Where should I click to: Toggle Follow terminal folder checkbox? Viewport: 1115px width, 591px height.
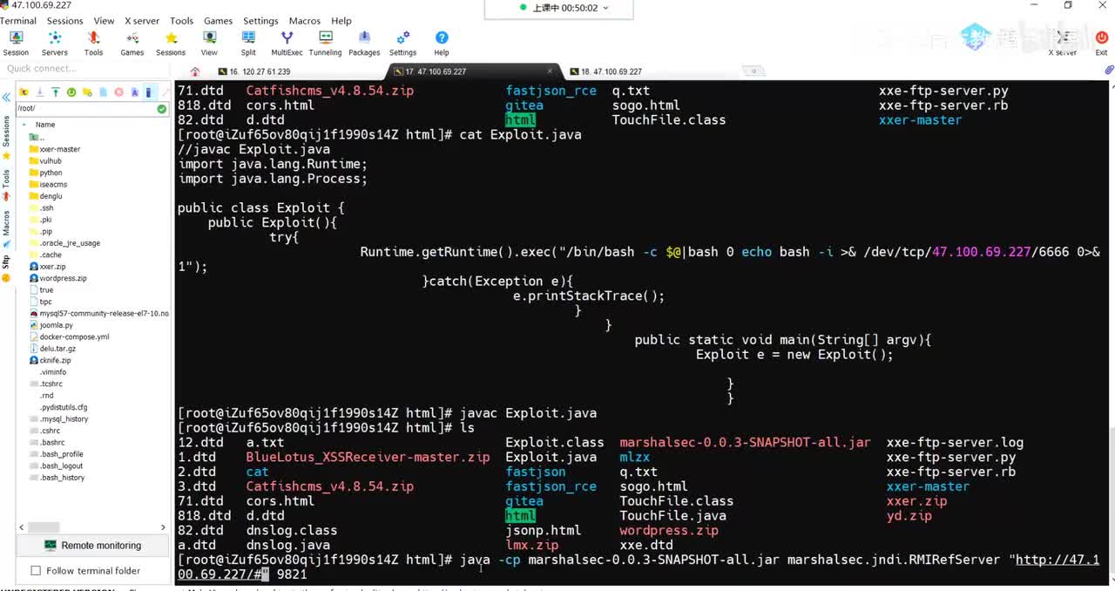pyautogui.click(x=36, y=571)
